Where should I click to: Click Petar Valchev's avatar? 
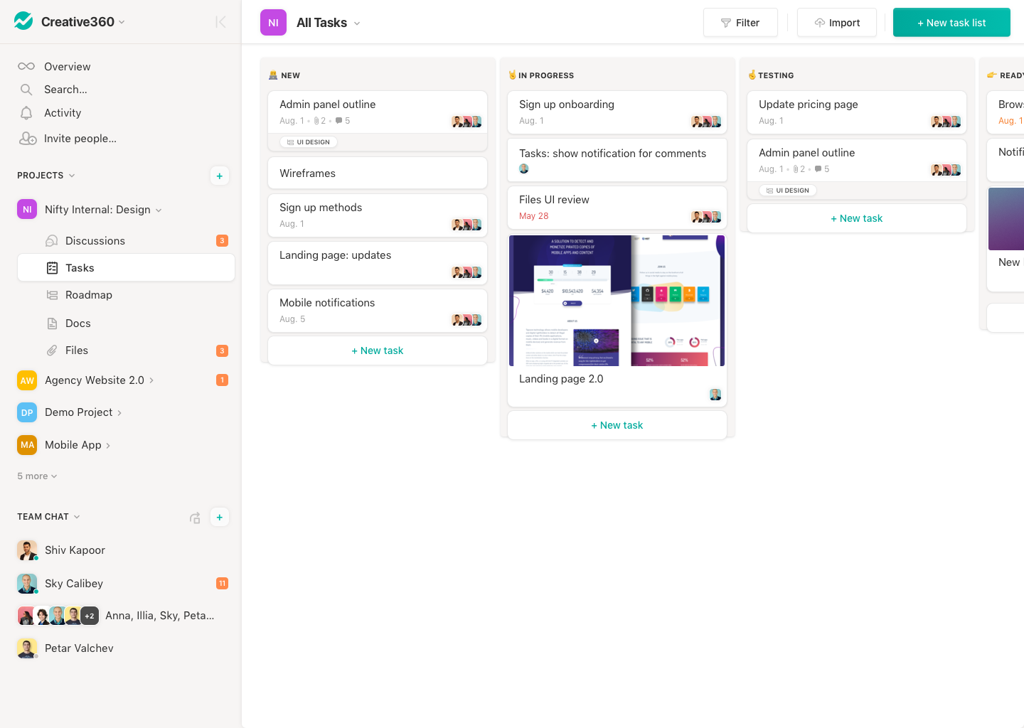(27, 648)
